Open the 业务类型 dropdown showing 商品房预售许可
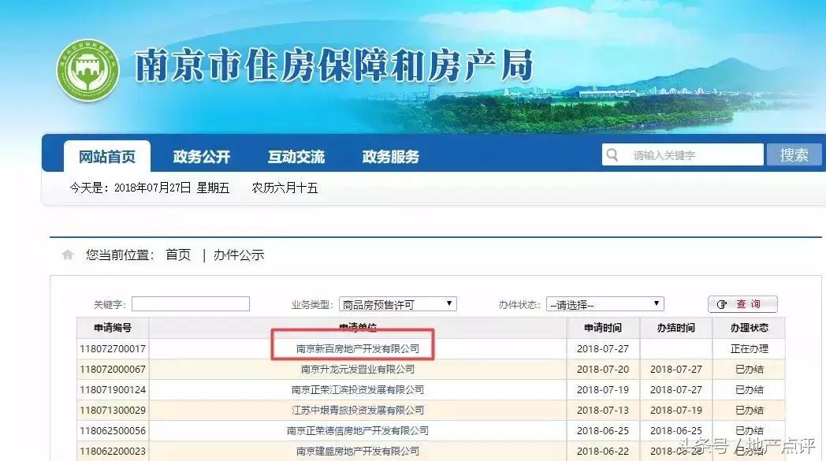The height and width of the screenshot is (461, 826). coord(394,303)
